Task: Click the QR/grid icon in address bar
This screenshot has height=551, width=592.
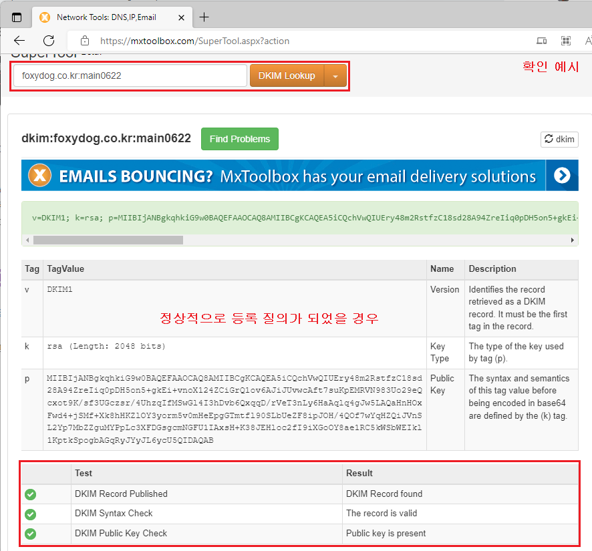Action: (x=565, y=41)
